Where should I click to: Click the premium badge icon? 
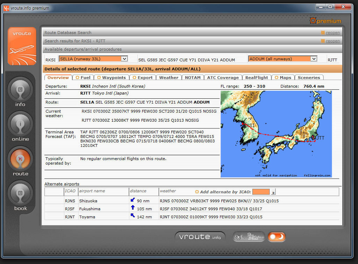tap(325, 21)
